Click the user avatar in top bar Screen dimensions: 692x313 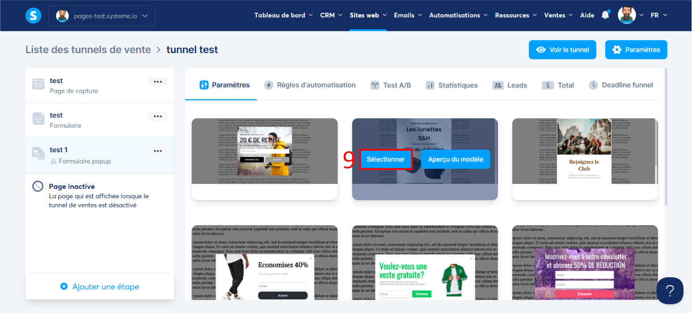[627, 15]
